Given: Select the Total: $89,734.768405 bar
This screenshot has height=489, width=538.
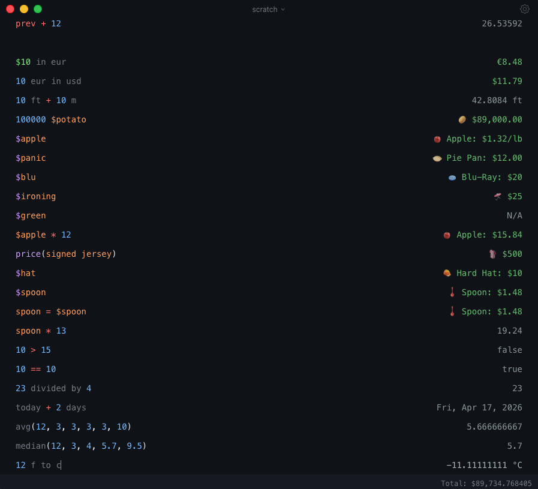Looking at the screenshot, I should (487, 482).
